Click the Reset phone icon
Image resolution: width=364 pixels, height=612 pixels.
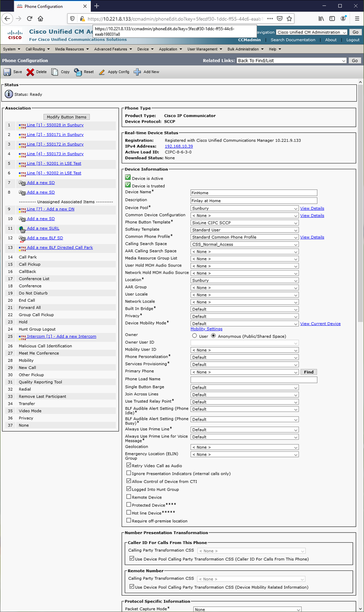[78, 72]
